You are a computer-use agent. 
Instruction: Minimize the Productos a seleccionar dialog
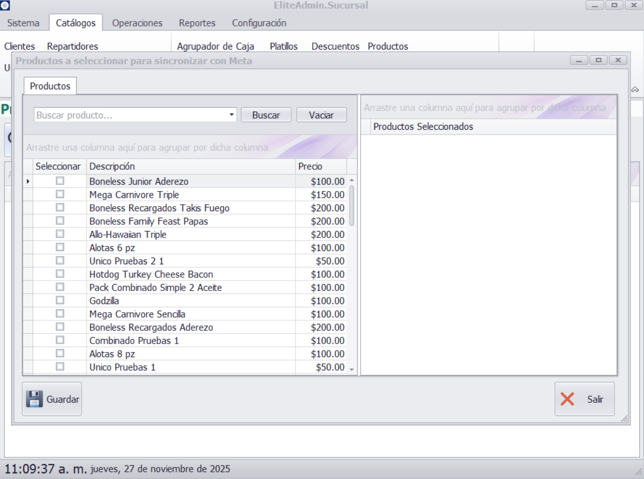point(579,60)
